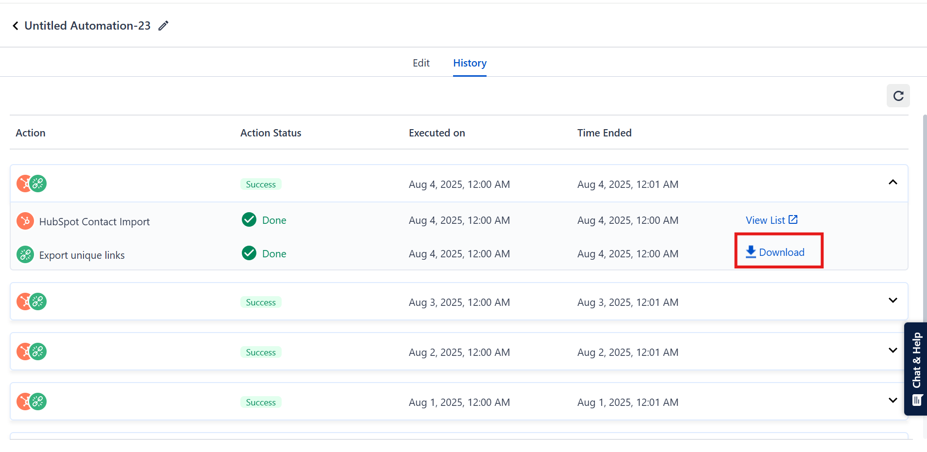Click the download arrow icon
Screen dimensions: 927x452
(x=751, y=251)
